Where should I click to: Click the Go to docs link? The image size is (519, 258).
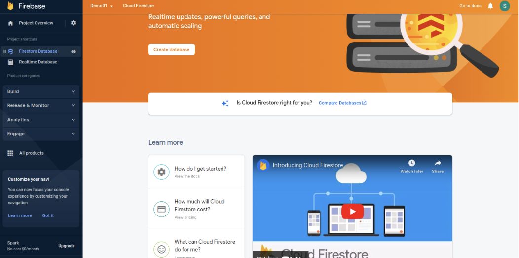470,6
